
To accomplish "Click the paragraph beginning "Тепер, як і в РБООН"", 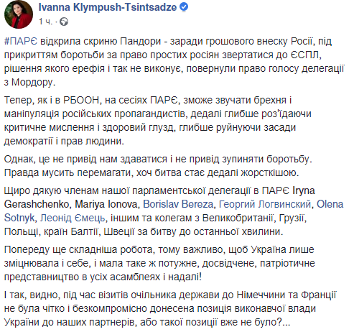I will coord(157,121).
